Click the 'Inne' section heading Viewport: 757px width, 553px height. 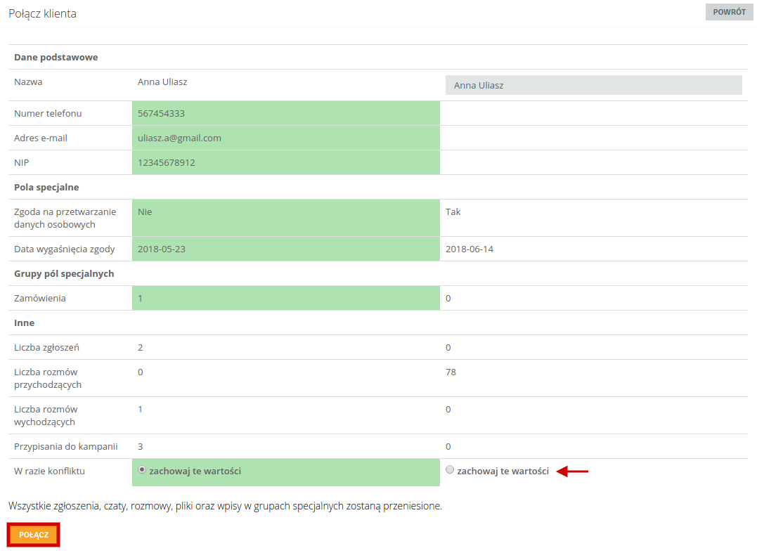point(24,323)
